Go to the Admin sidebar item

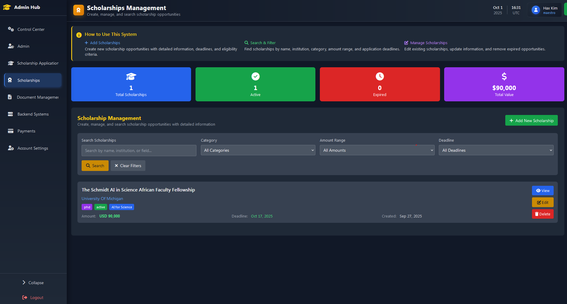pos(23,46)
